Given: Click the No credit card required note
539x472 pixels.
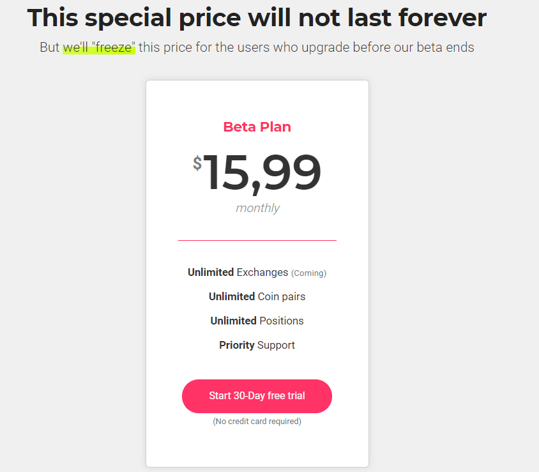Looking at the screenshot, I should tap(257, 421).
